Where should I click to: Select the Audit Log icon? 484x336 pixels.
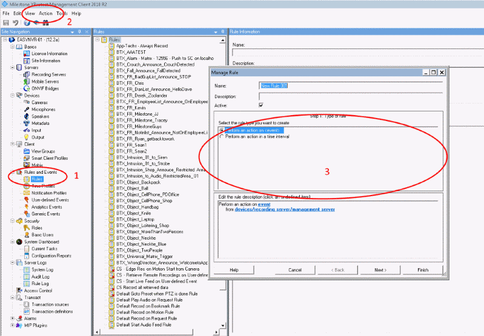click(27, 277)
